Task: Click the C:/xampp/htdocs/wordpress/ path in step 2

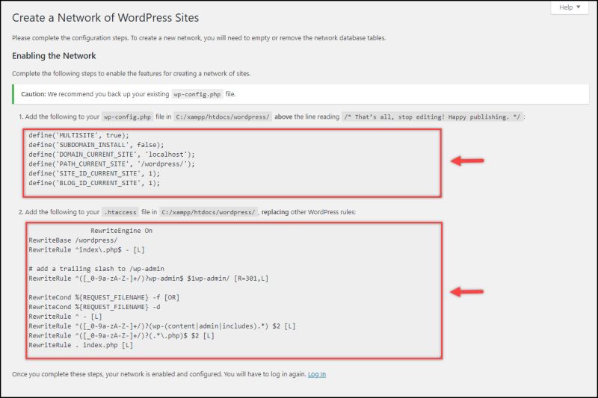Action: click(209, 212)
